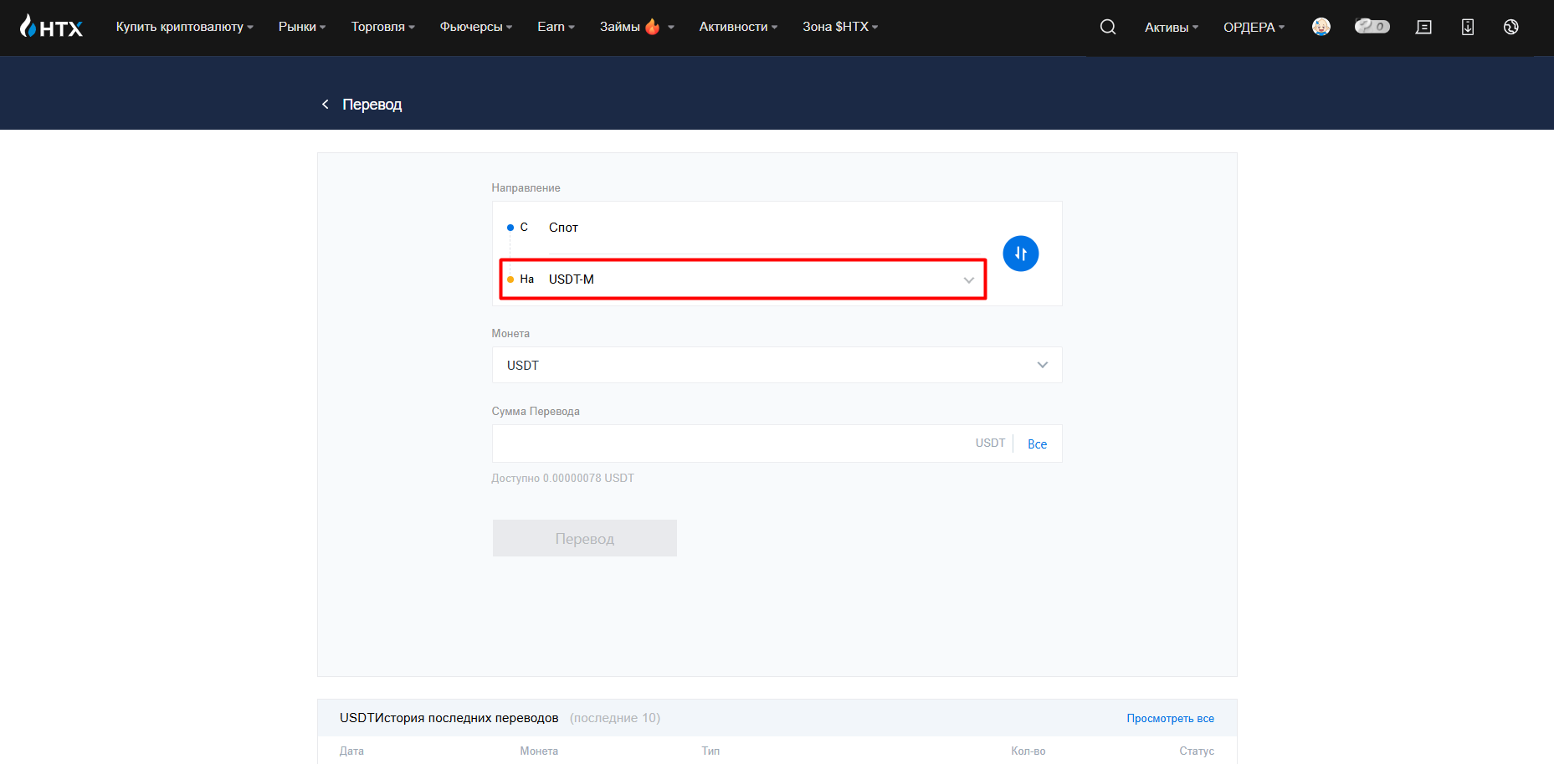Viewport: 1554px width, 764px height.
Task: Open the USDT-M destination account dropdown
Action: 743,279
